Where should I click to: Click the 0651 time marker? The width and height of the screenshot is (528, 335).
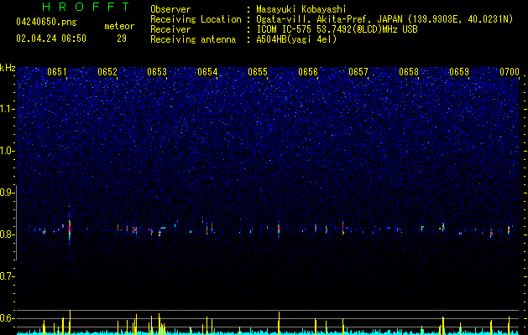pyautogui.click(x=57, y=72)
